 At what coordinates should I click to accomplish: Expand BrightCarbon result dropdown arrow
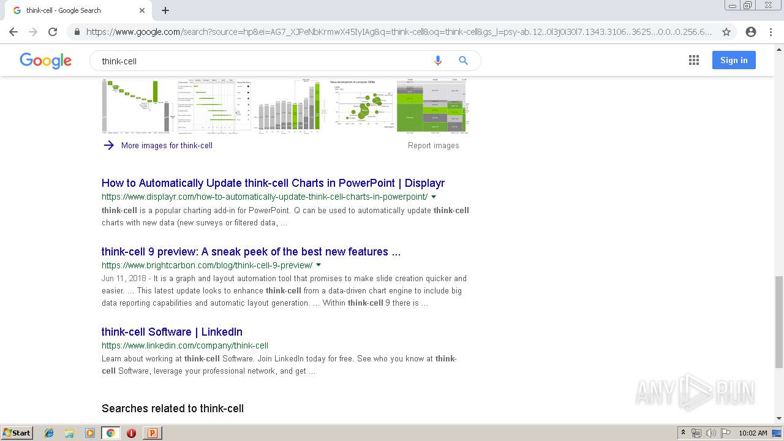click(x=318, y=265)
